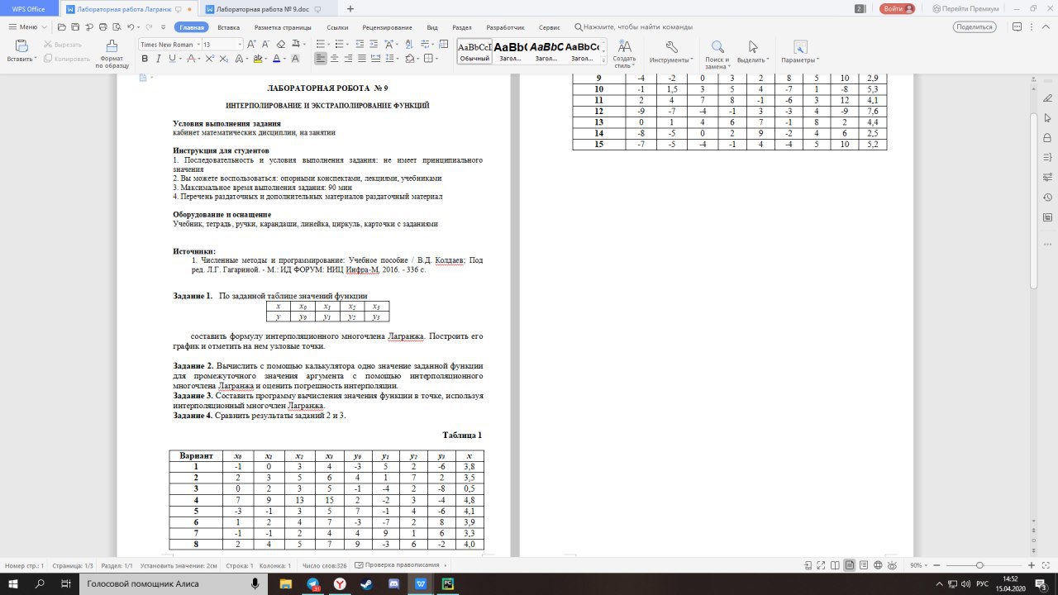Open the font name Times New Roman dropdown
Viewport: 1058px width, 595px height.
point(197,45)
